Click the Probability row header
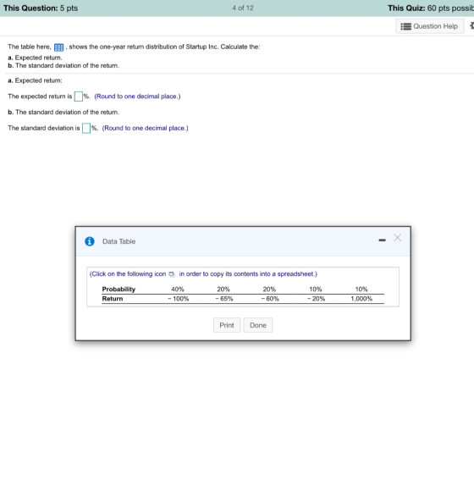 [x=118, y=290]
